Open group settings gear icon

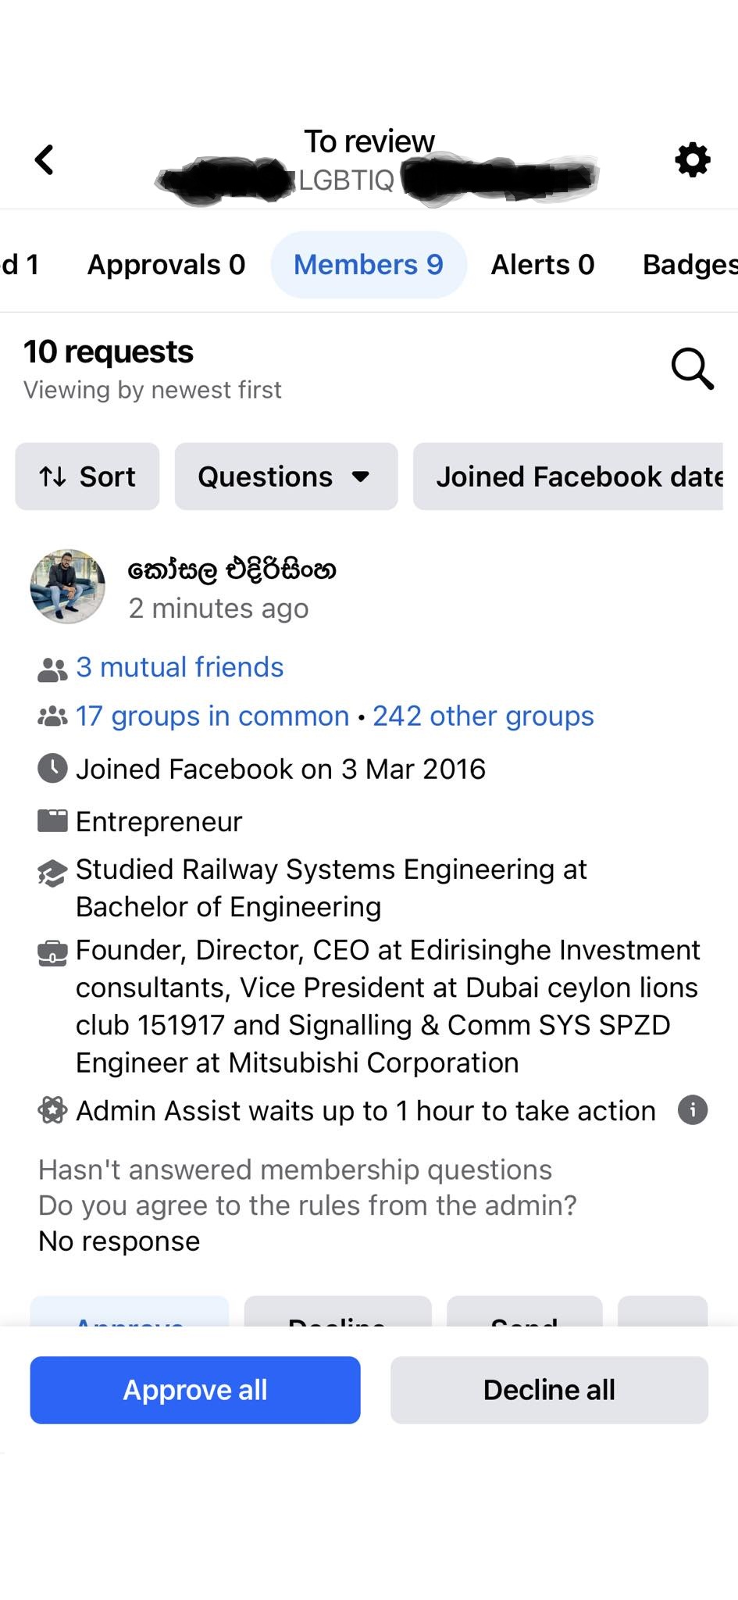tap(692, 159)
